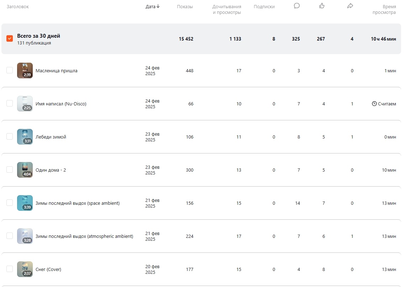410x287 pixels.
Task: Uncheck the Всего за 30 дней checkbox
Action: (x=10, y=38)
